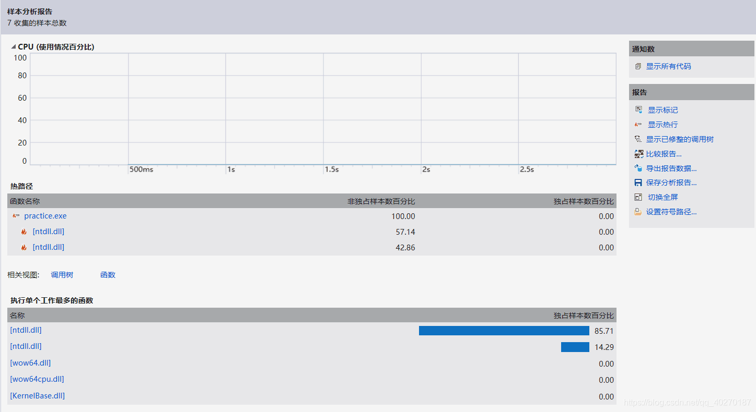The width and height of the screenshot is (756, 412).
Task: Open practice.exe in the hot path
Action: (x=45, y=216)
